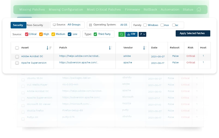Sort by Patch column arrow icon
The width and height of the screenshot is (219, 138).
click(x=110, y=48)
